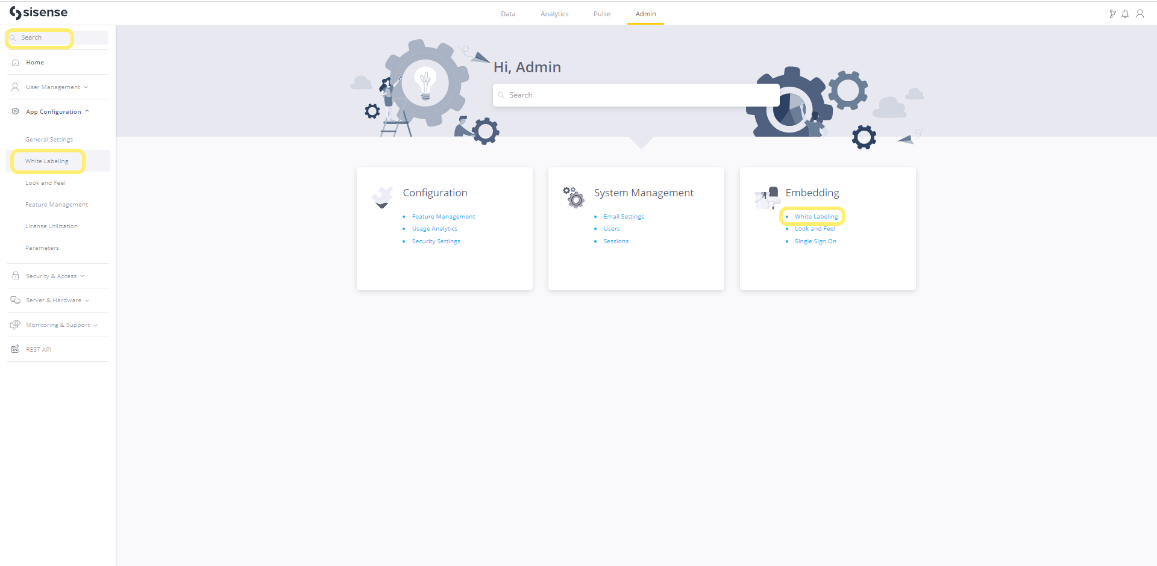
Task: Open White Labeling in the sidebar
Action: pyautogui.click(x=47, y=161)
